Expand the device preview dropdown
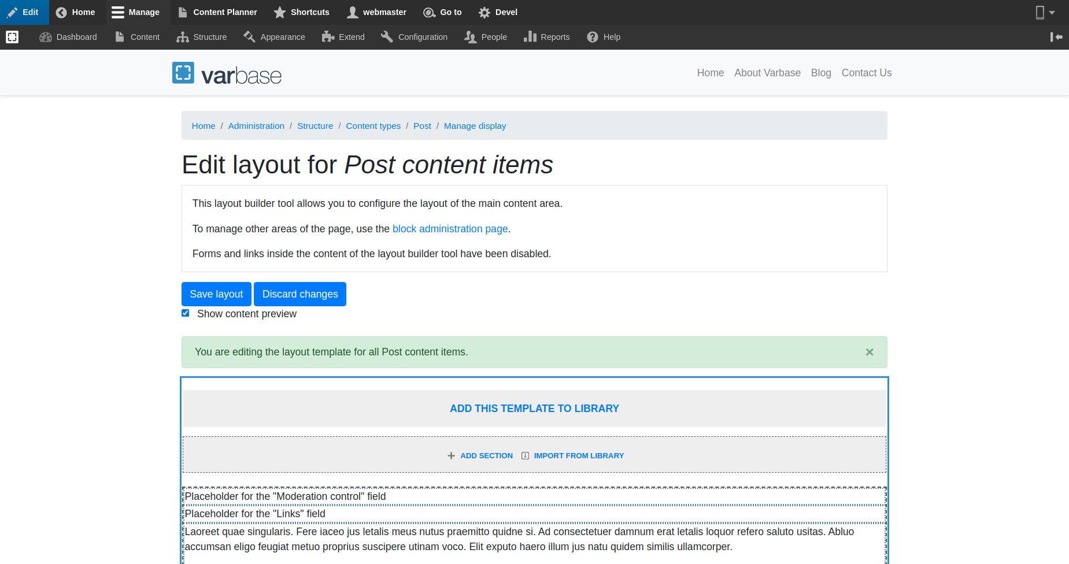This screenshot has height=564, width=1069. [x=1045, y=12]
